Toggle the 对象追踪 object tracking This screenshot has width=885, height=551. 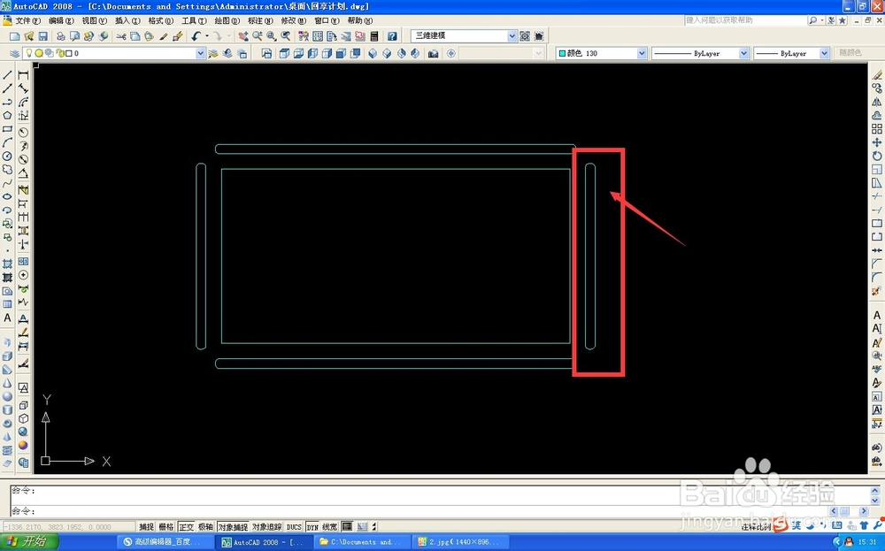tap(266, 527)
